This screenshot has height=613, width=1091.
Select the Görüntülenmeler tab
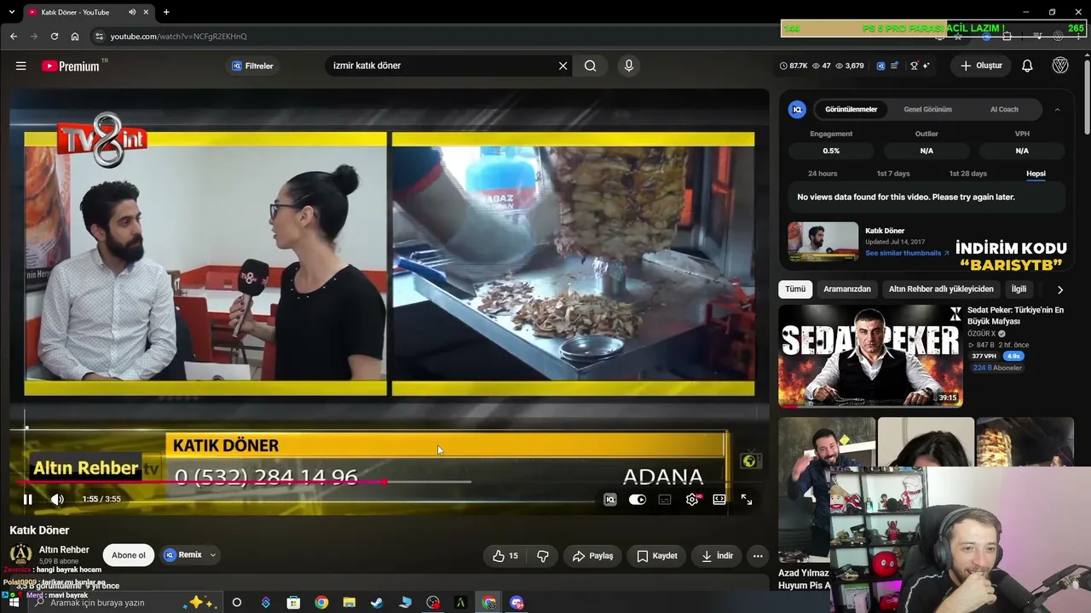click(x=851, y=109)
